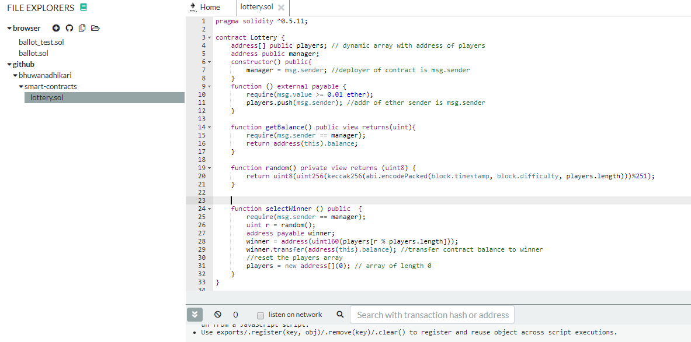Image resolution: width=691 pixels, height=342 pixels.
Task: Open a local file with the folder icon
Action: click(x=95, y=27)
